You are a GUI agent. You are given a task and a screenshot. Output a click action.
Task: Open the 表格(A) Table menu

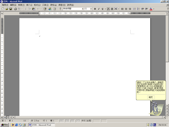tap(53, 5)
